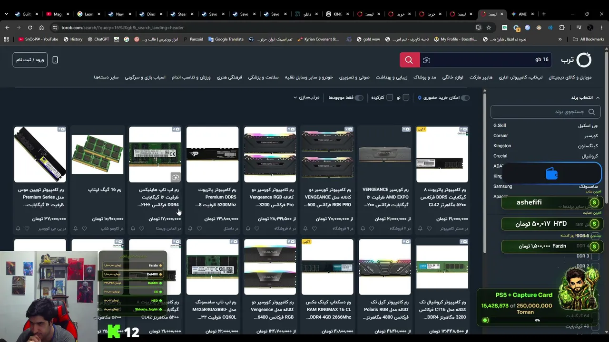This screenshot has height=342, width=609.
Task: Filter by Corsair brand
Action: pyautogui.click(x=545, y=136)
